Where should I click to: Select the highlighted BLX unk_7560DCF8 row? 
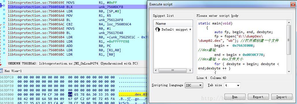pos(77,7)
